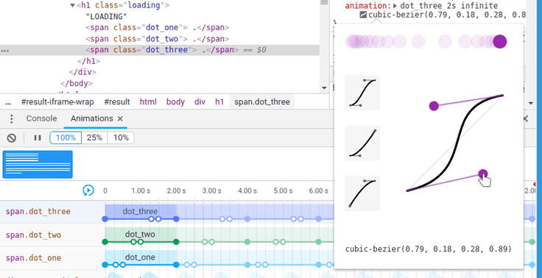This screenshot has height=278, width=542.
Task: Select the ease-out preset curve thumbnail
Action: click(x=362, y=193)
